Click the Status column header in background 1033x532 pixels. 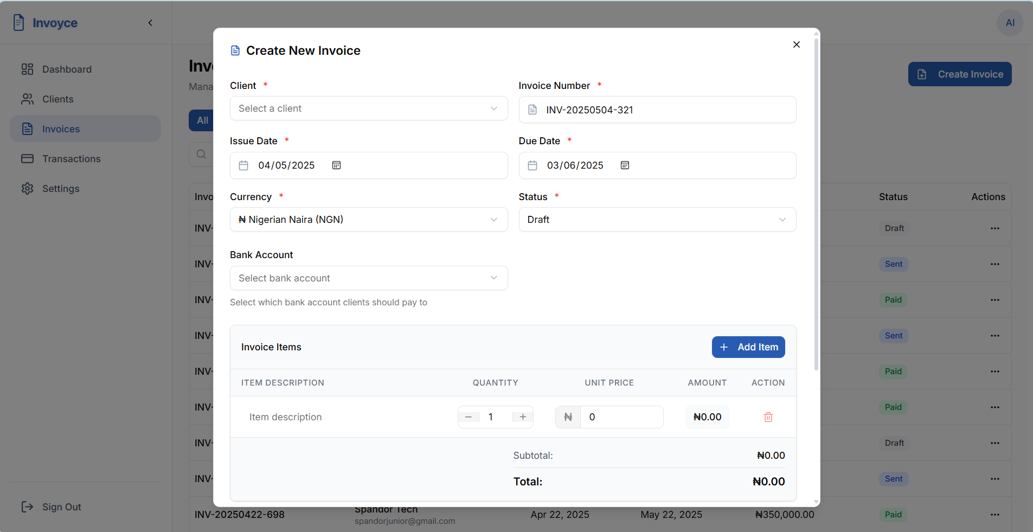[893, 197]
